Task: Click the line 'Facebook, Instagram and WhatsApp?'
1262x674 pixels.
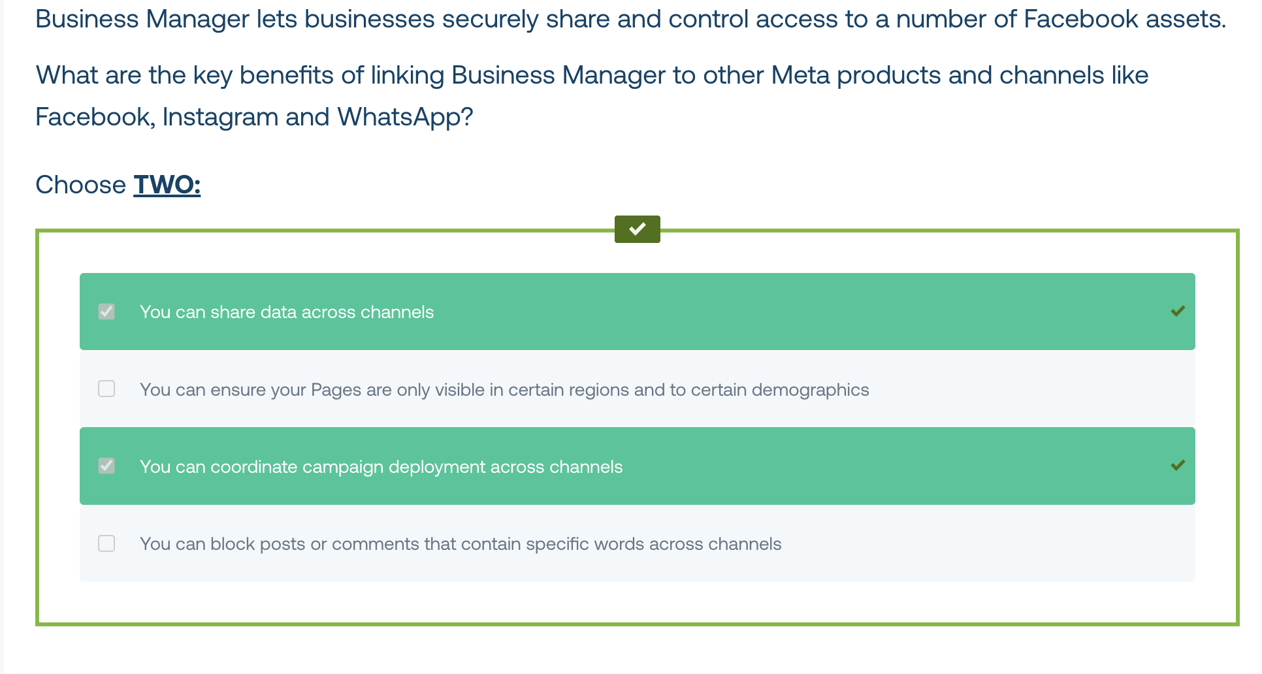Action: click(254, 118)
